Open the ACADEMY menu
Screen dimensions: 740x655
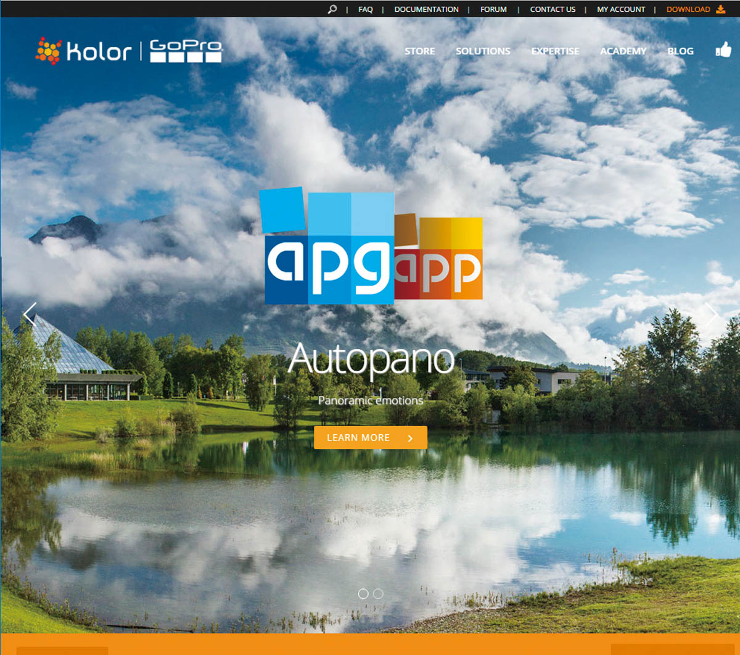[x=623, y=51]
